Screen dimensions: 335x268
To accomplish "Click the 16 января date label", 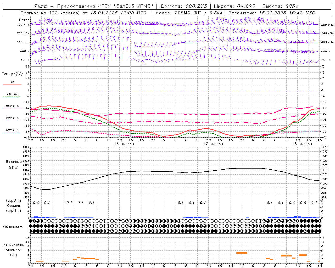I will click(124, 144).
